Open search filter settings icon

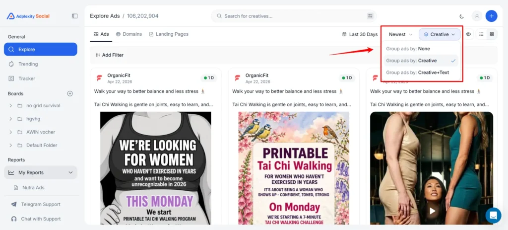(370, 16)
